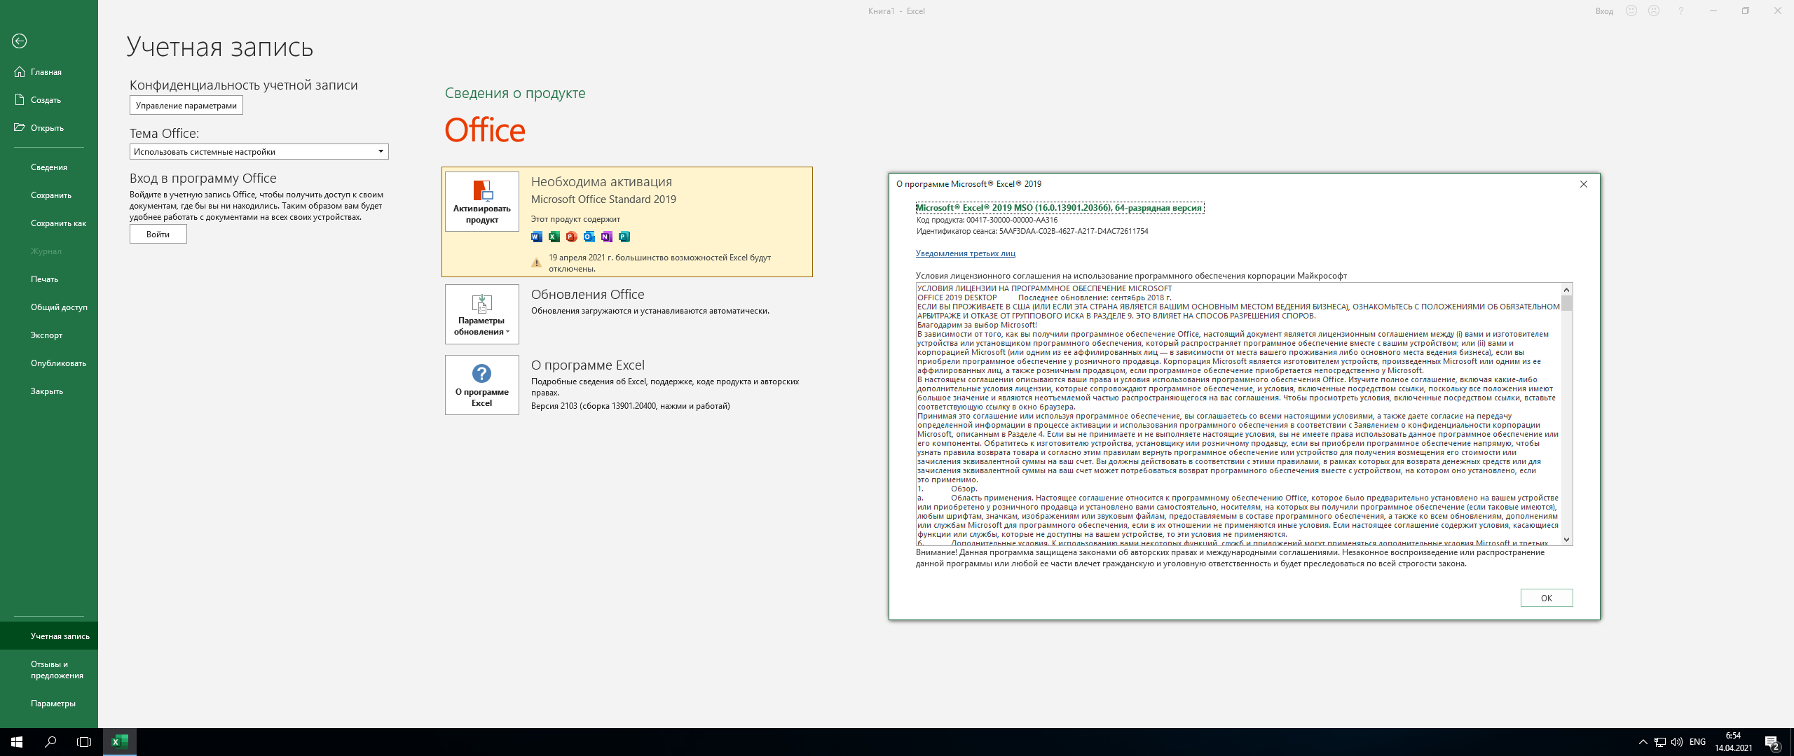Click Активировать продукт button

(482, 202)
